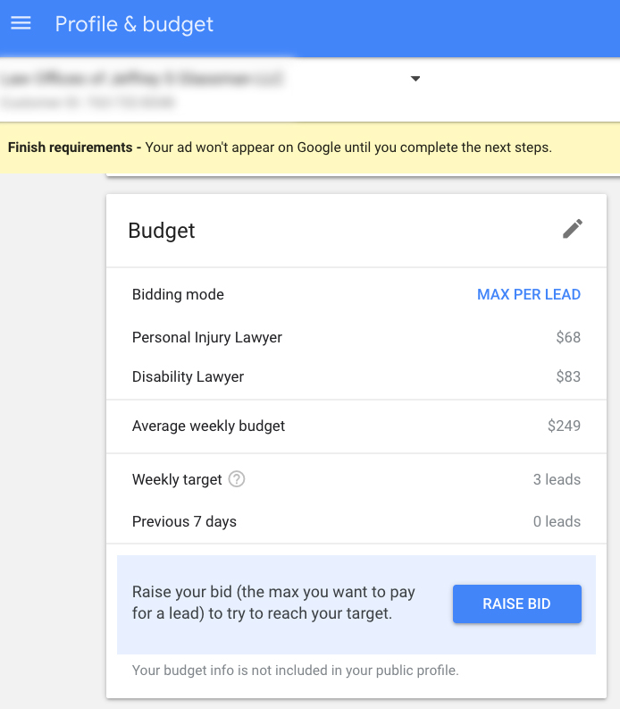Select the Previous 7 days row
620x709 pixels.
point(184,521)
